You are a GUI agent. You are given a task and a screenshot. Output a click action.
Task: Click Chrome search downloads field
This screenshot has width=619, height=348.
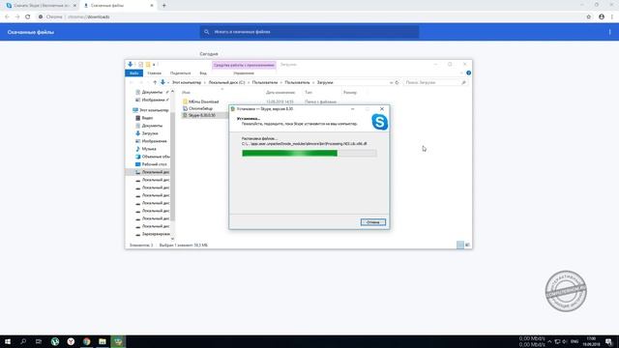[309, 32]
